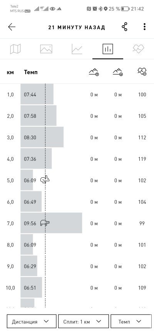Open the photos tab

pyautogui.click(x=46, y=49)
